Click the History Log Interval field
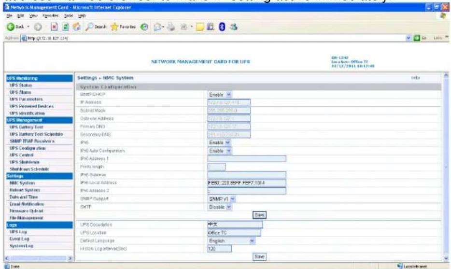Image resolution: width=451 pixels, height=269 pixels. coord(219,249)
